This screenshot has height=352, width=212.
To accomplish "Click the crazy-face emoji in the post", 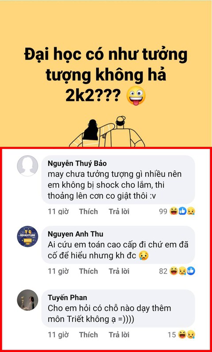I will 136,96.
